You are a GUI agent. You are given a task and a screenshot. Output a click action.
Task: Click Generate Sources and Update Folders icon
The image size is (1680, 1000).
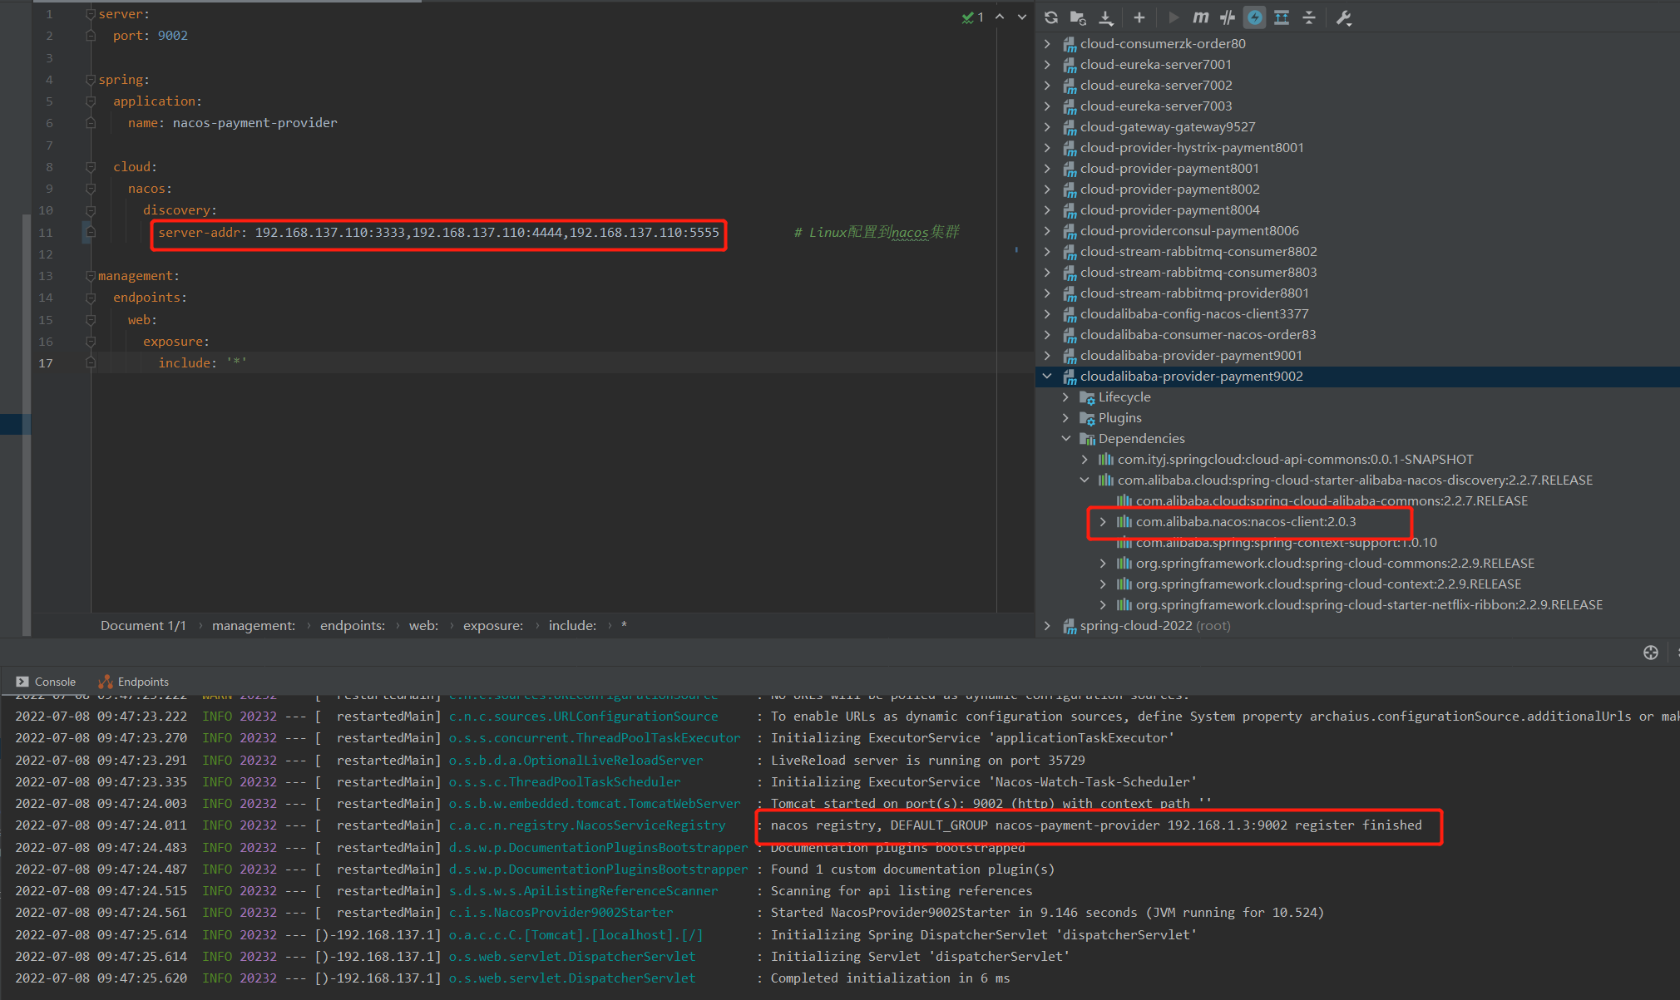1078,17
